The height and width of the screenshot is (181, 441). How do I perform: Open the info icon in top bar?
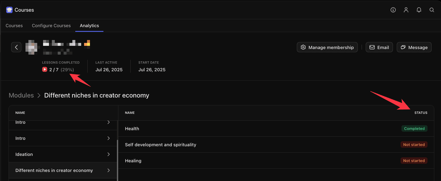pyautogui.click(x=393, y=10)
